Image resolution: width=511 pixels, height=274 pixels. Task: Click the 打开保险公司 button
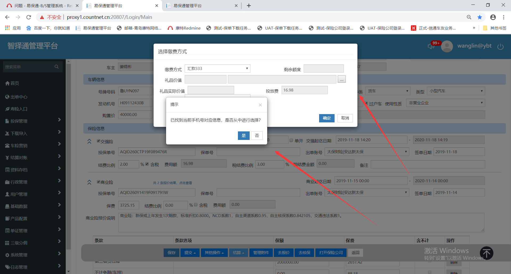(x=331, y=253)
